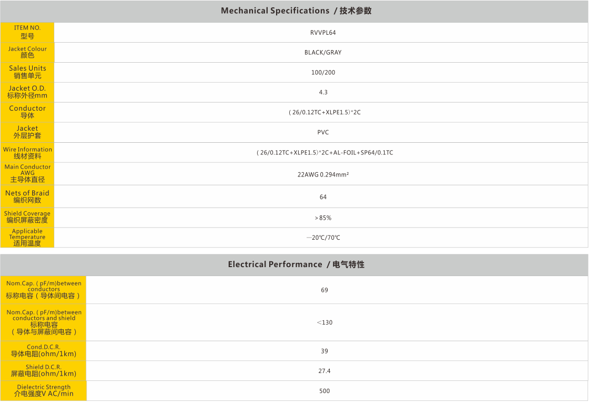Click the >85% shield coverage value
This screenshot has width=589, height=402.
[x=323, y=218]
